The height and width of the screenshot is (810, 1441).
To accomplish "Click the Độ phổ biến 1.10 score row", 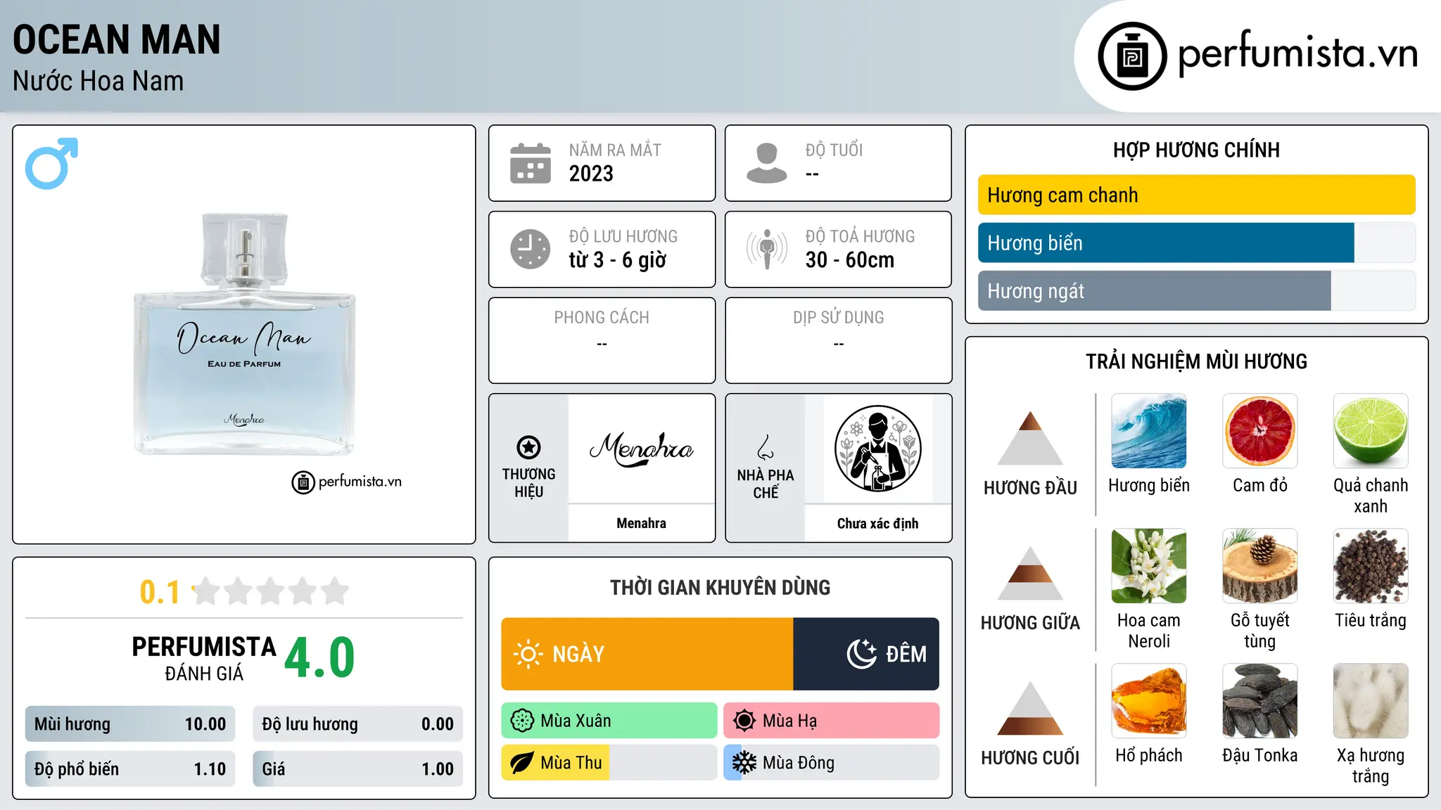I will [x=130, y=769].
